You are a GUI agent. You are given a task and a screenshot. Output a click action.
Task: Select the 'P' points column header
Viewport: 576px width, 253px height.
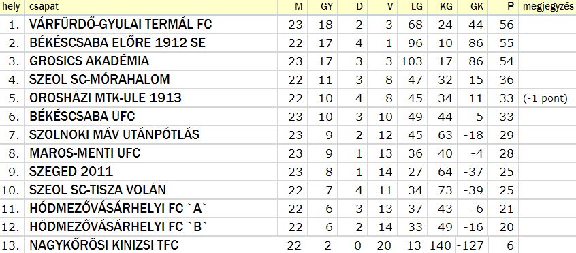pos(510,7)
